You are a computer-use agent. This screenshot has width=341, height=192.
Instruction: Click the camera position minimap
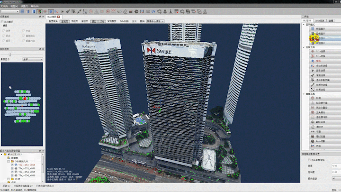(22, 104)
